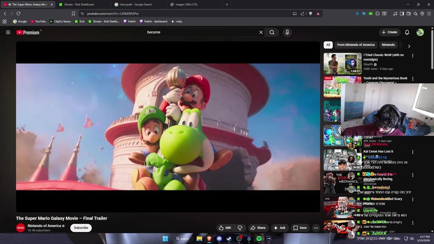Click the Ask button
Screen dimensions: 434x244
point(279,228)
